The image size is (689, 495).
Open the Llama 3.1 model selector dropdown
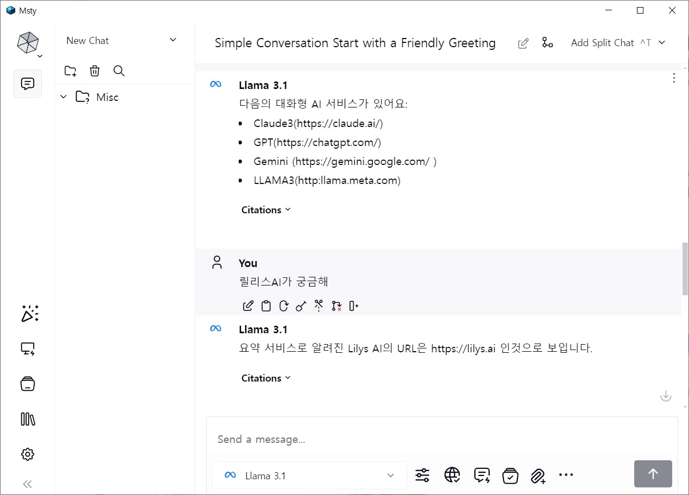pyautogui.click(x=309, y=475)
